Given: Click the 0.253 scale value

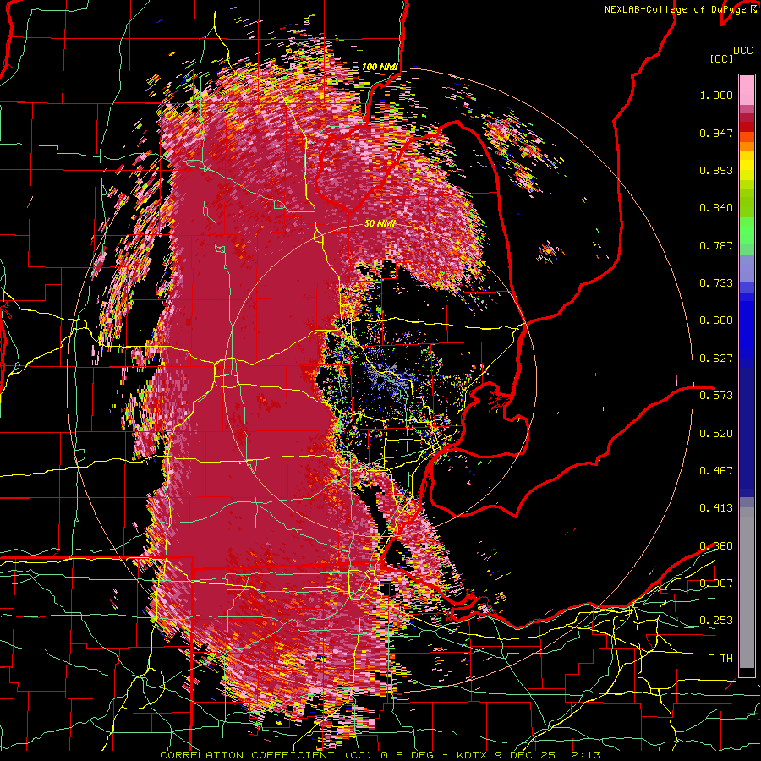Looking at the screenshot, I should tap(716, 621).
